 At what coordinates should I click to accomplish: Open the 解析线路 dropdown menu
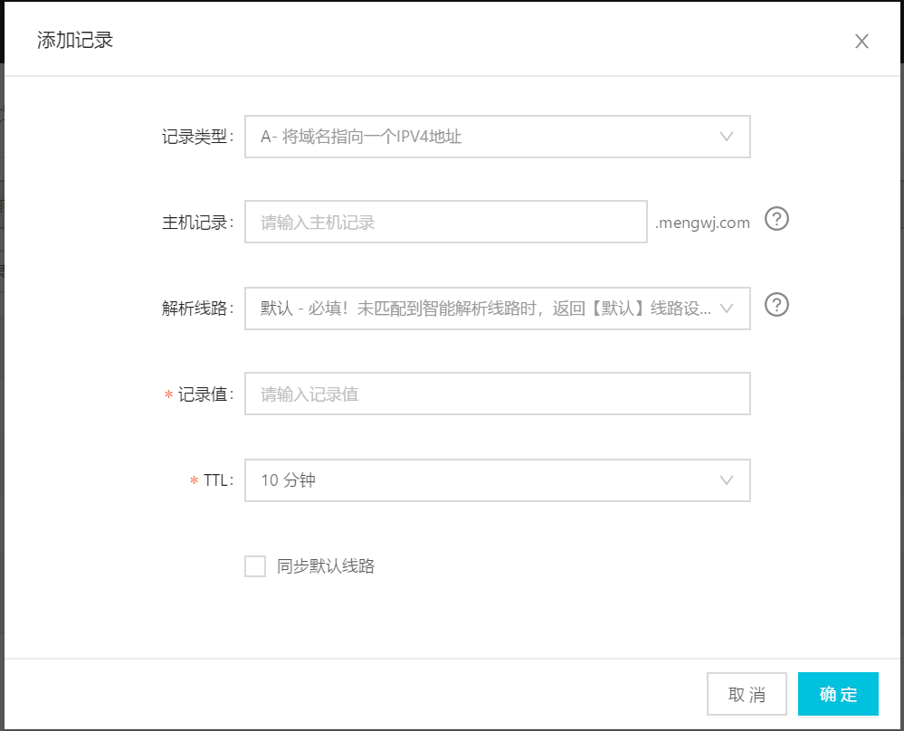498,309
